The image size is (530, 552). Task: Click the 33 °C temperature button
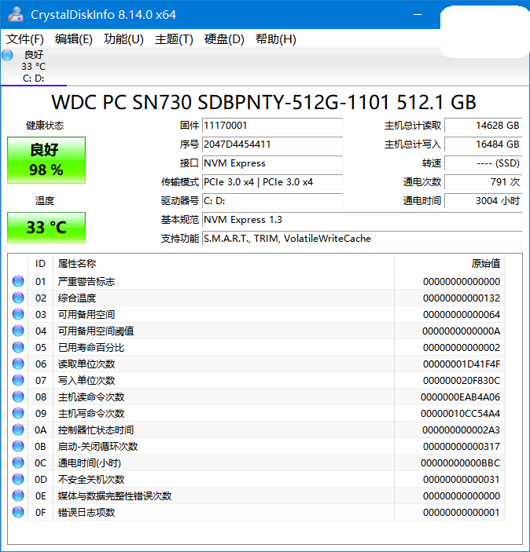pos(46,228)
